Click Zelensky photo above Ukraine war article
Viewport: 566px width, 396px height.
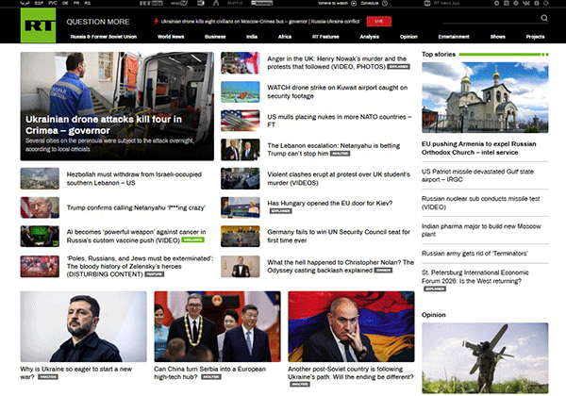click(x=83, y=326)
